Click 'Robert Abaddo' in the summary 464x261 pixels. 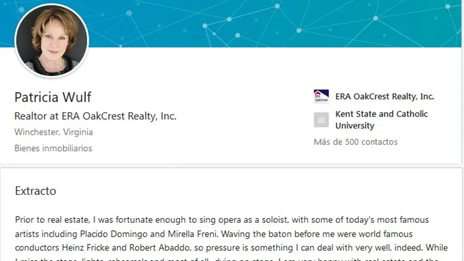coord(144,248)
